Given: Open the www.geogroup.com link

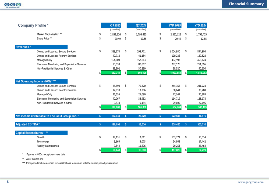Looking at the screenshot, I should point(251,182).
